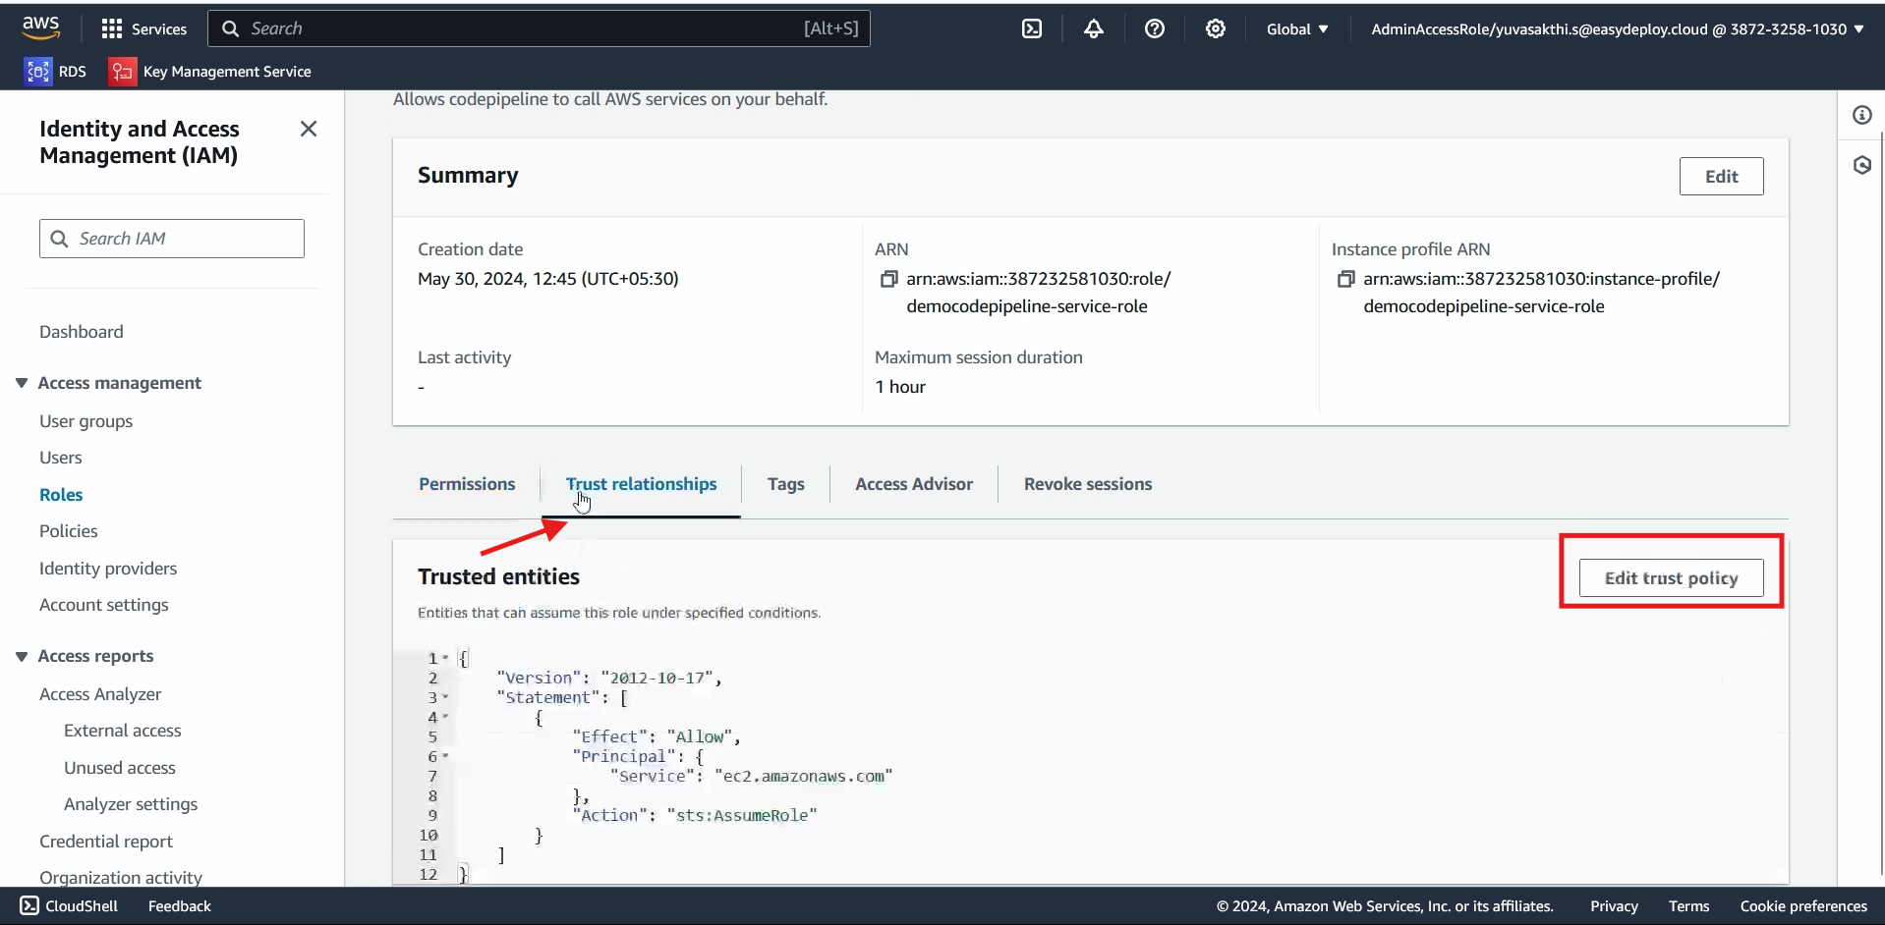1885x925 pixels.
Task: Open the Terms link
Action: tap(1688, 905)
